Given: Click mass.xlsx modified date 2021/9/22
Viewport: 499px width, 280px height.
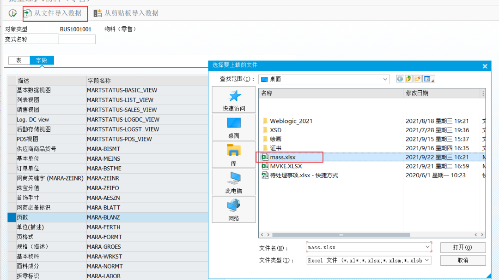Looking at the screenshot, I should 437,157.
